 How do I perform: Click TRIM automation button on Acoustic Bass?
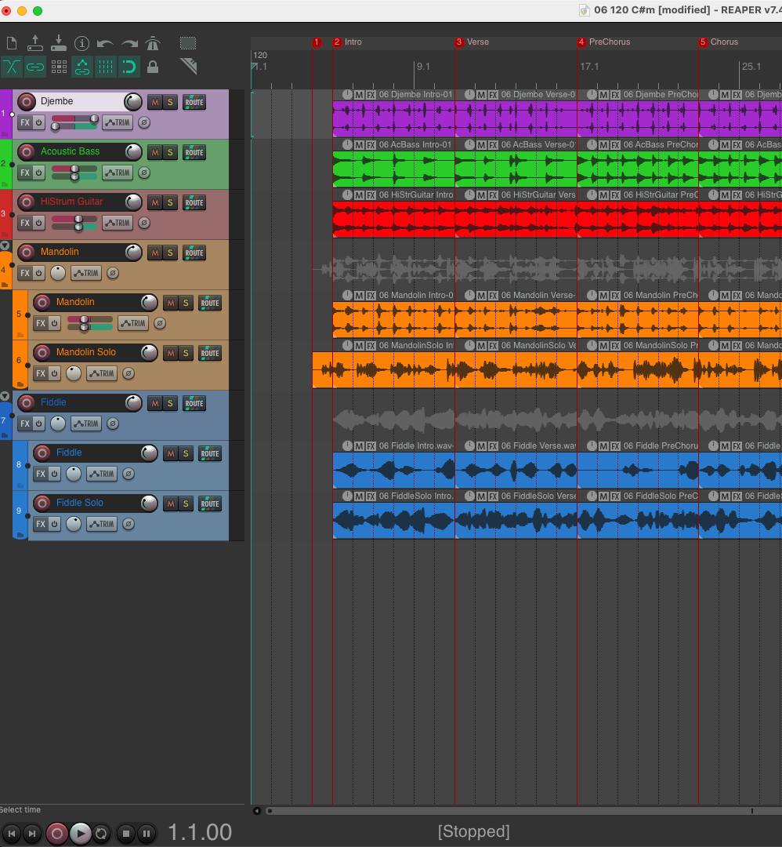click(118, 173)
